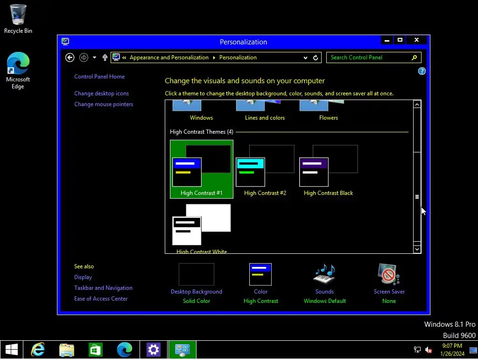Click the theme list scroll down arrow

417,249
